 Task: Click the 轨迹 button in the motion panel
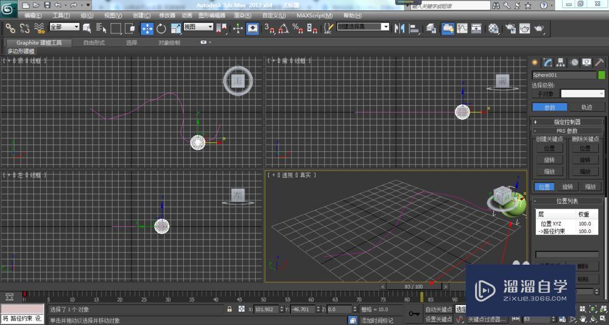586,107
